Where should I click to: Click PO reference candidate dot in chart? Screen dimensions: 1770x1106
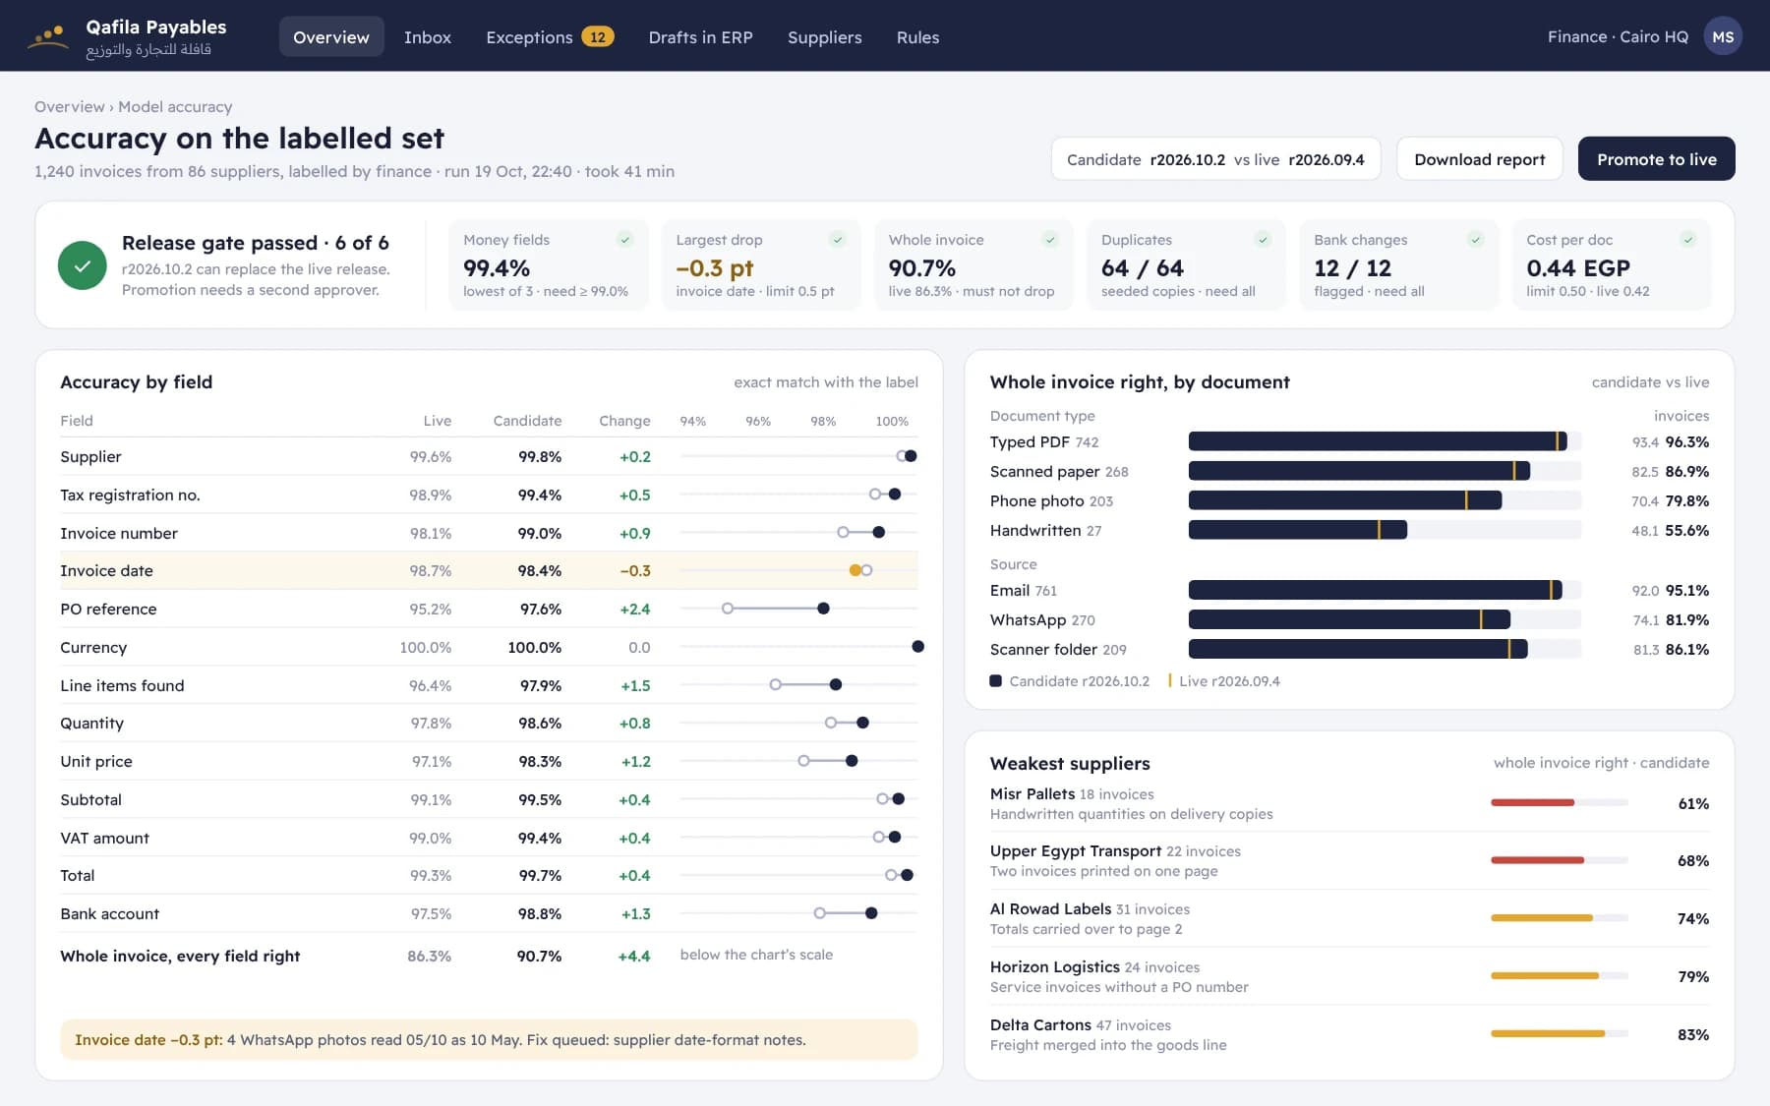(823, 609)
